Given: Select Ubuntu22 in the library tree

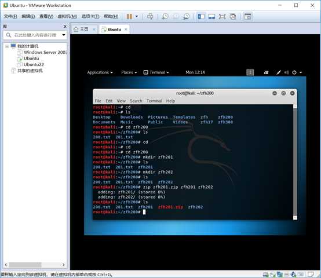Looking at the screenshot, I should 34,64.
